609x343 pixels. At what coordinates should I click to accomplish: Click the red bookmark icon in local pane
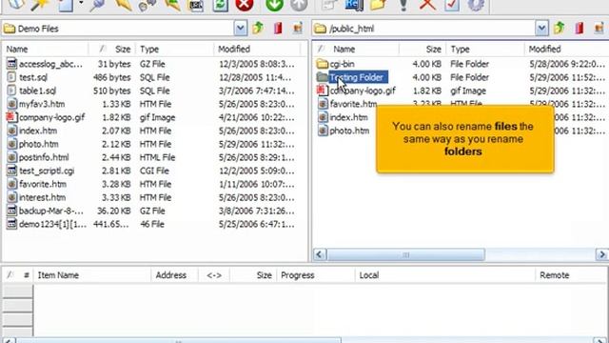click(278, 28)
